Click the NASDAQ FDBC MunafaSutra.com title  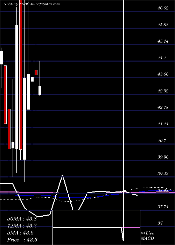point(31,4)
